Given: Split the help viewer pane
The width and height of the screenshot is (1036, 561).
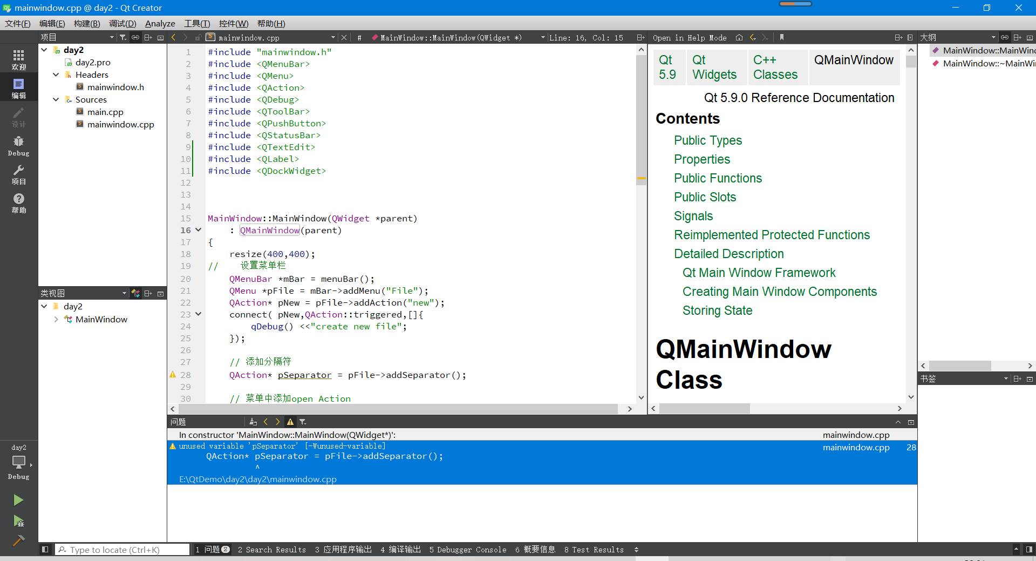Looking at the screenshot, I should tap(898, 37).
